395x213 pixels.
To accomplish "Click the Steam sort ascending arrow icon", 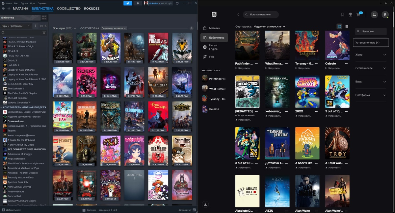I will click(36, 26).
